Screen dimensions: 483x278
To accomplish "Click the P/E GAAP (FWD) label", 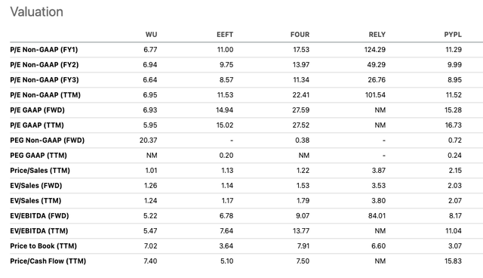I will coord(37,110).
